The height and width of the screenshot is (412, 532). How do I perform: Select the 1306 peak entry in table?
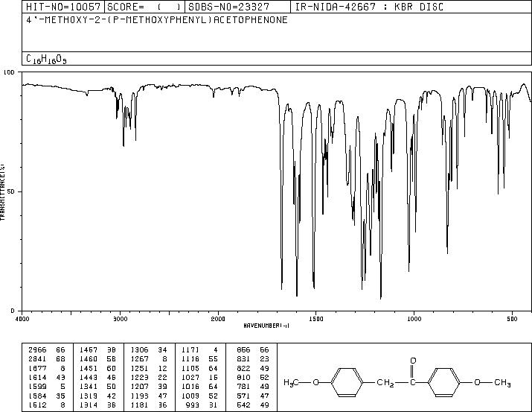[x=149, y=349]
